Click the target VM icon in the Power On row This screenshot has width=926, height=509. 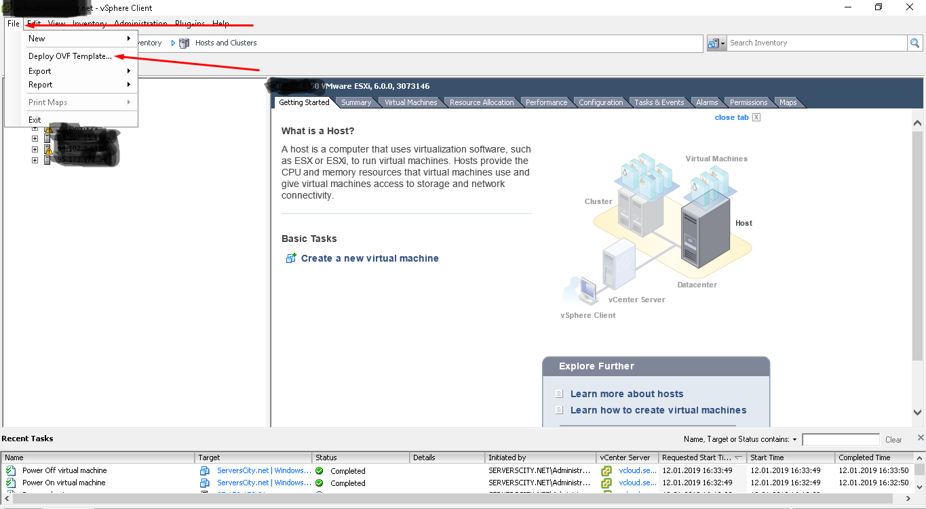click(x=205, y=483)
